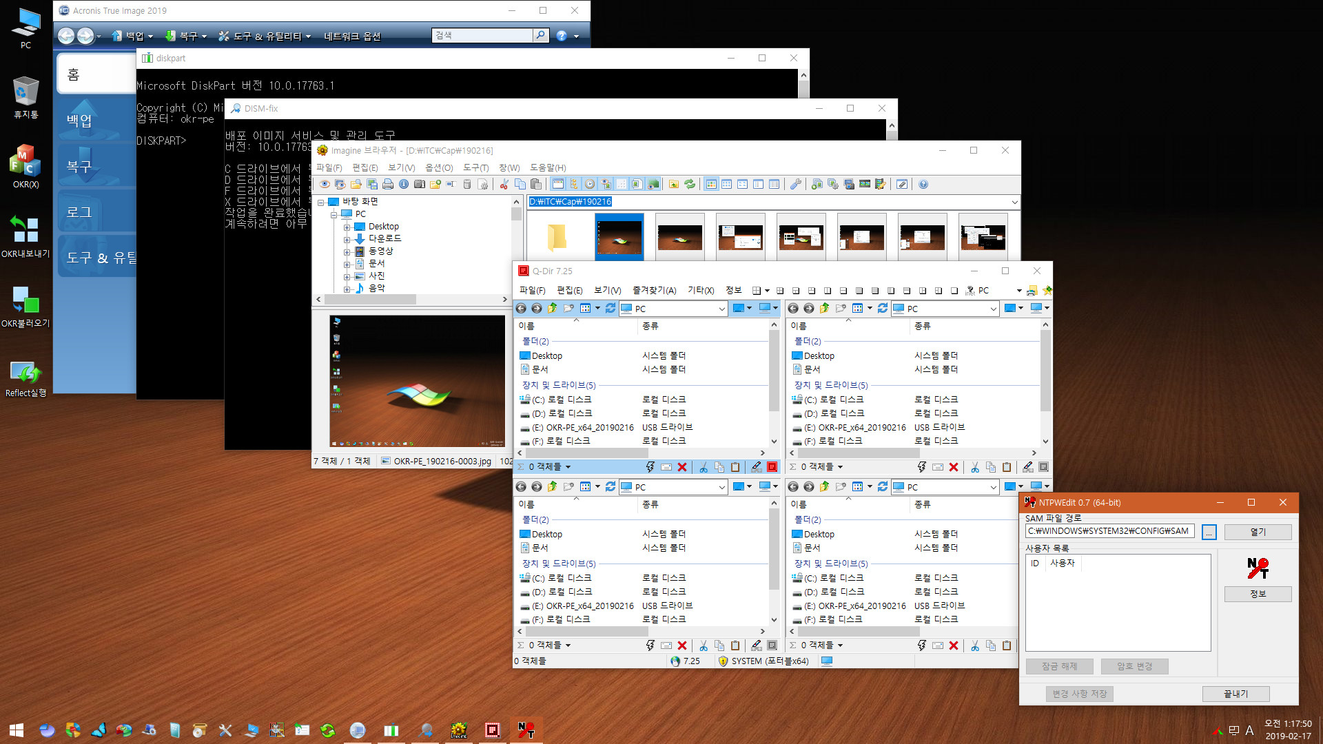Image resolution: width=1323 pixels, height=744 pixels.
Task: Expand the 다운로드 node in the Imagine folder tree
Action: (x=347, y=240)
